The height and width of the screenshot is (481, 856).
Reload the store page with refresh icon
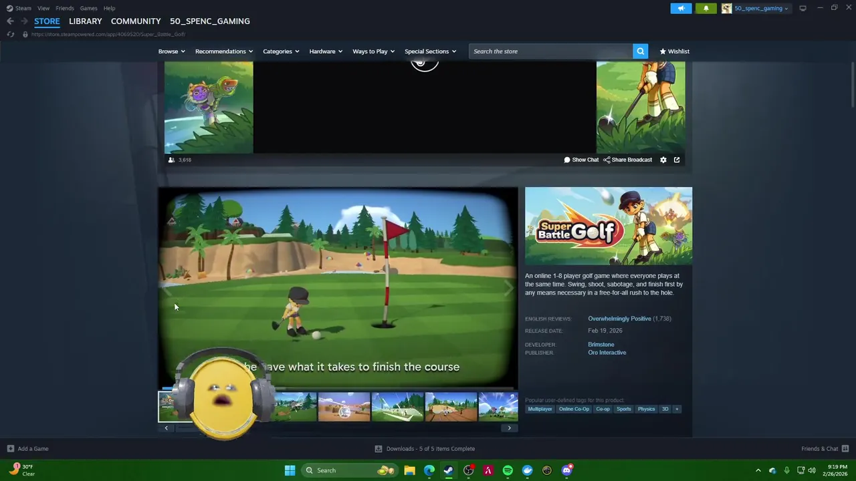(x=10, y=34)
